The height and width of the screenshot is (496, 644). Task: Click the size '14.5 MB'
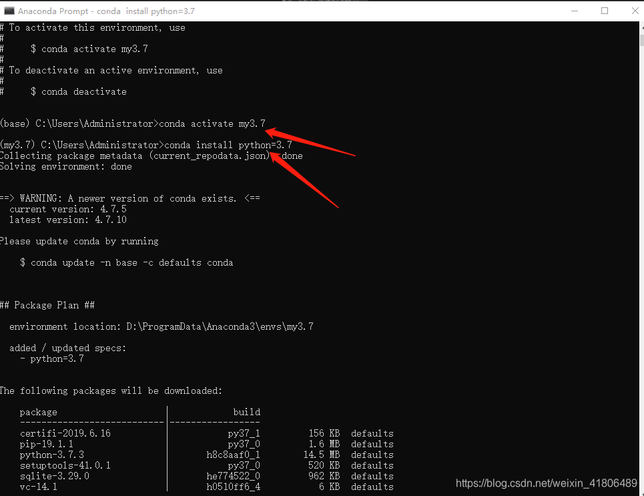pos(322,455)
